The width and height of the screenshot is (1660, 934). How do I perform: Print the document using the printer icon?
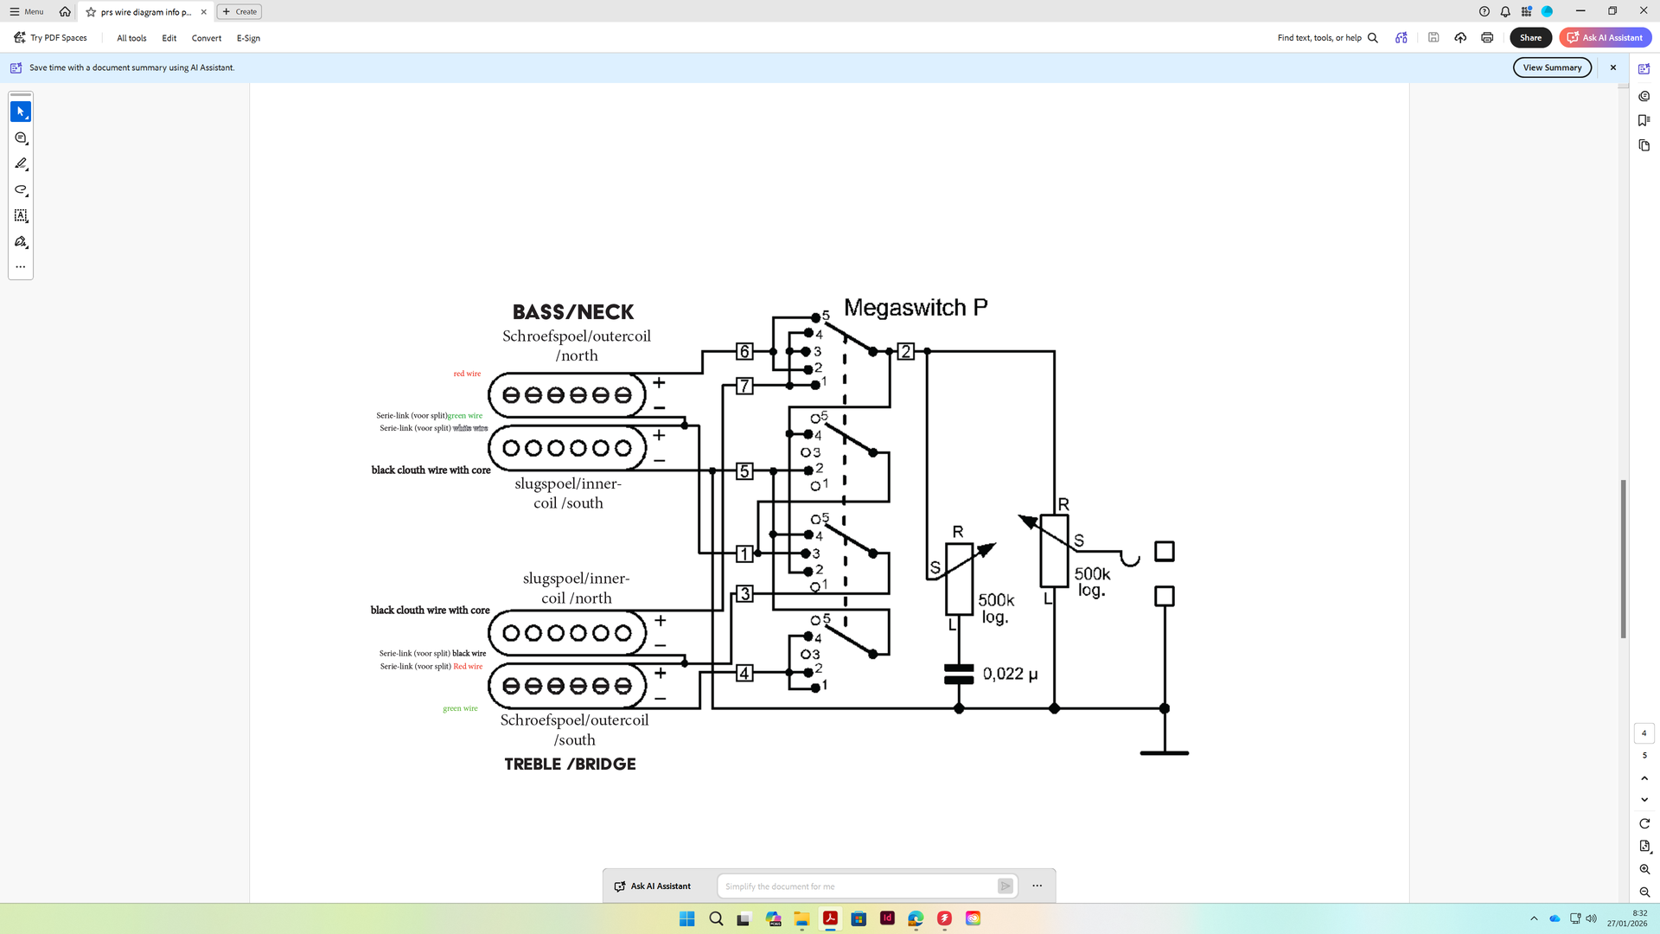point(1486,38)
